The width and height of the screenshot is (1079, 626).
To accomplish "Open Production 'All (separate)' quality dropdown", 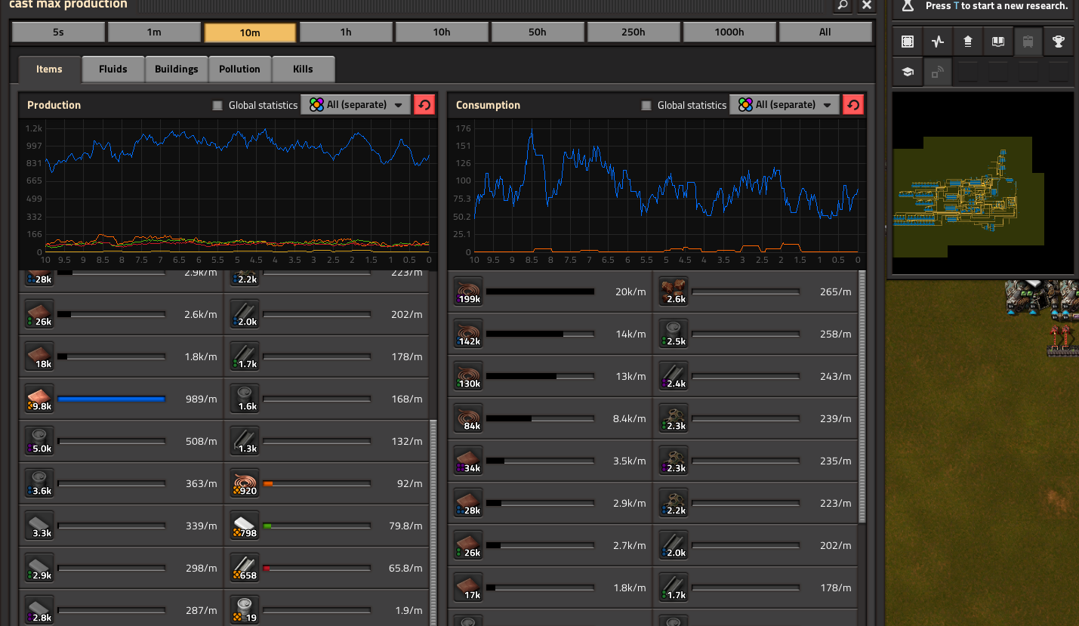I will pyautogui.click(x=356, y=105).
